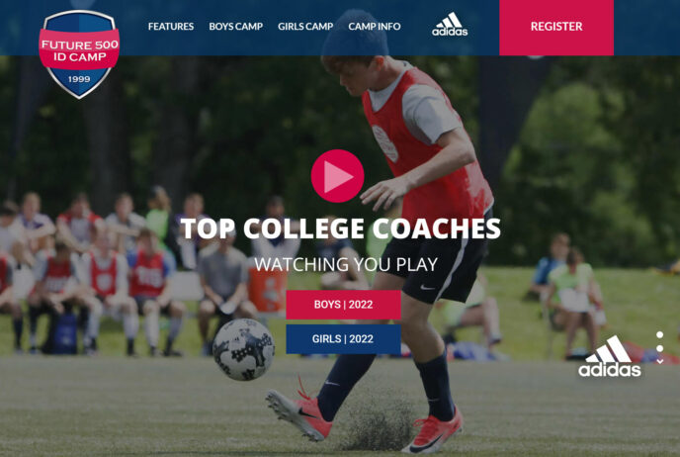Click the Future 500 ID Camp shield logo
Image resolution: width=680 pixels, height=457 pixels.
[79, 54]
